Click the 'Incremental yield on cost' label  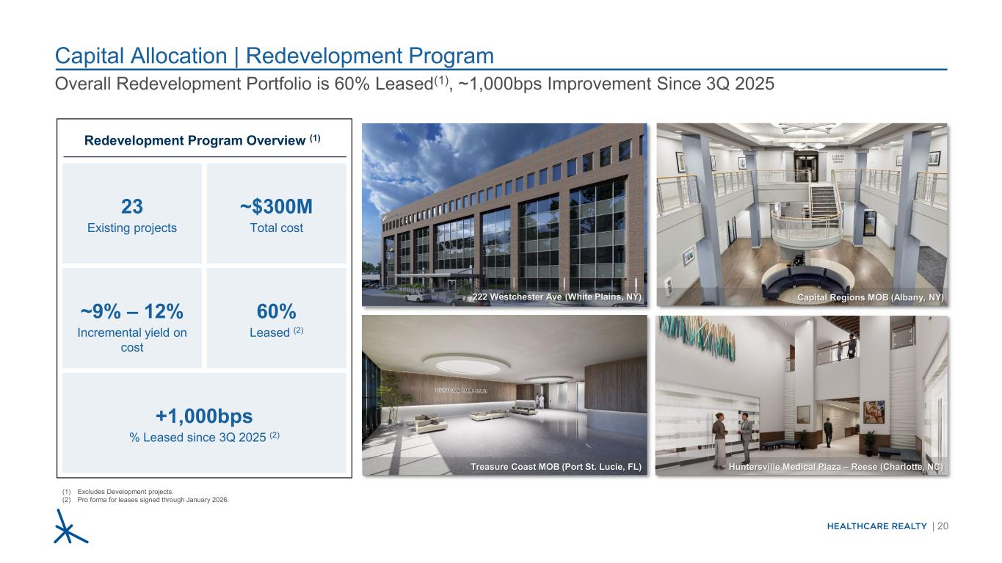(132, 340)
